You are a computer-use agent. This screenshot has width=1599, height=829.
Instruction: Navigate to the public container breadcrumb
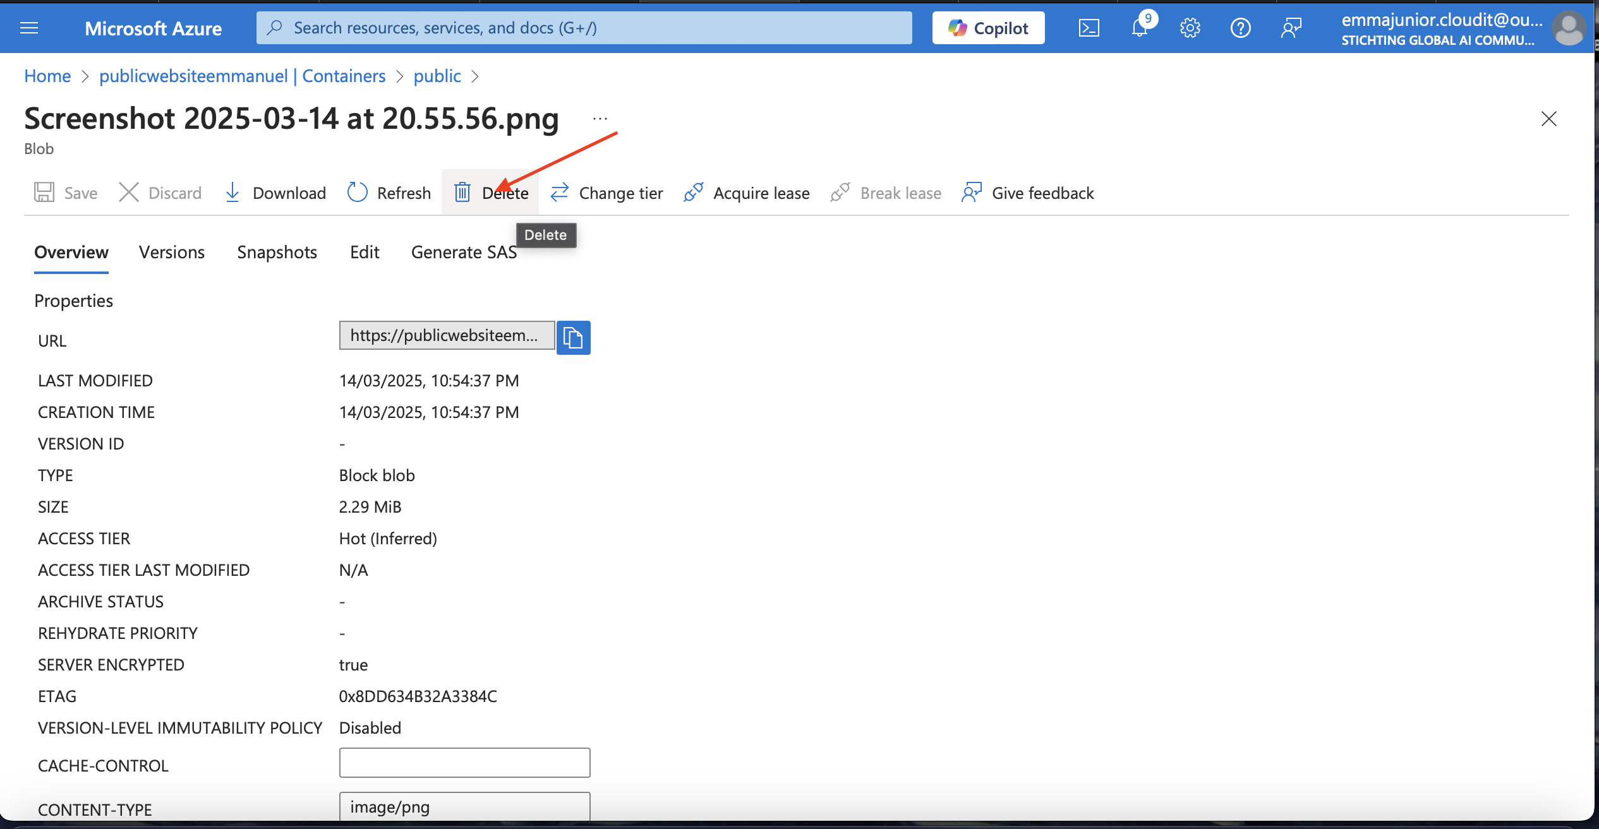click(x=437, y=76)
